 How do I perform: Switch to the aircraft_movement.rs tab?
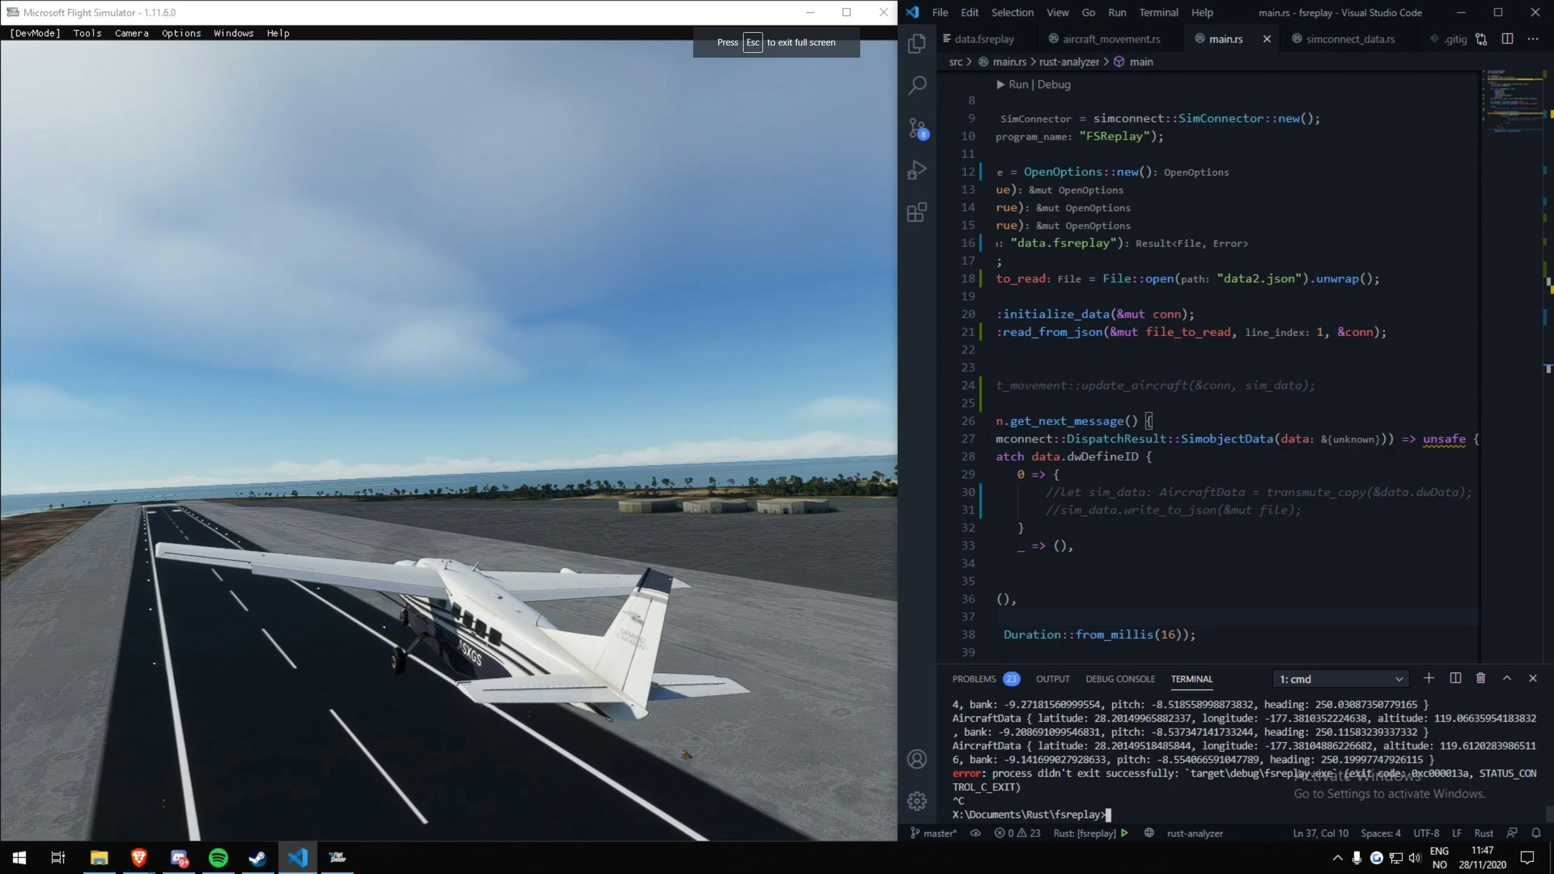click(x=1110, y=39)
